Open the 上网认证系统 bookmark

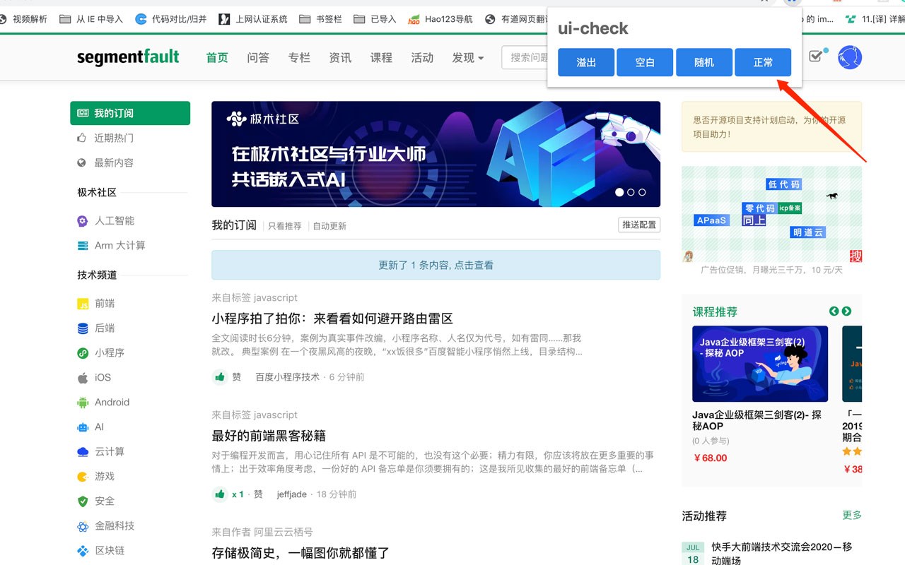[x=252, y=19]
